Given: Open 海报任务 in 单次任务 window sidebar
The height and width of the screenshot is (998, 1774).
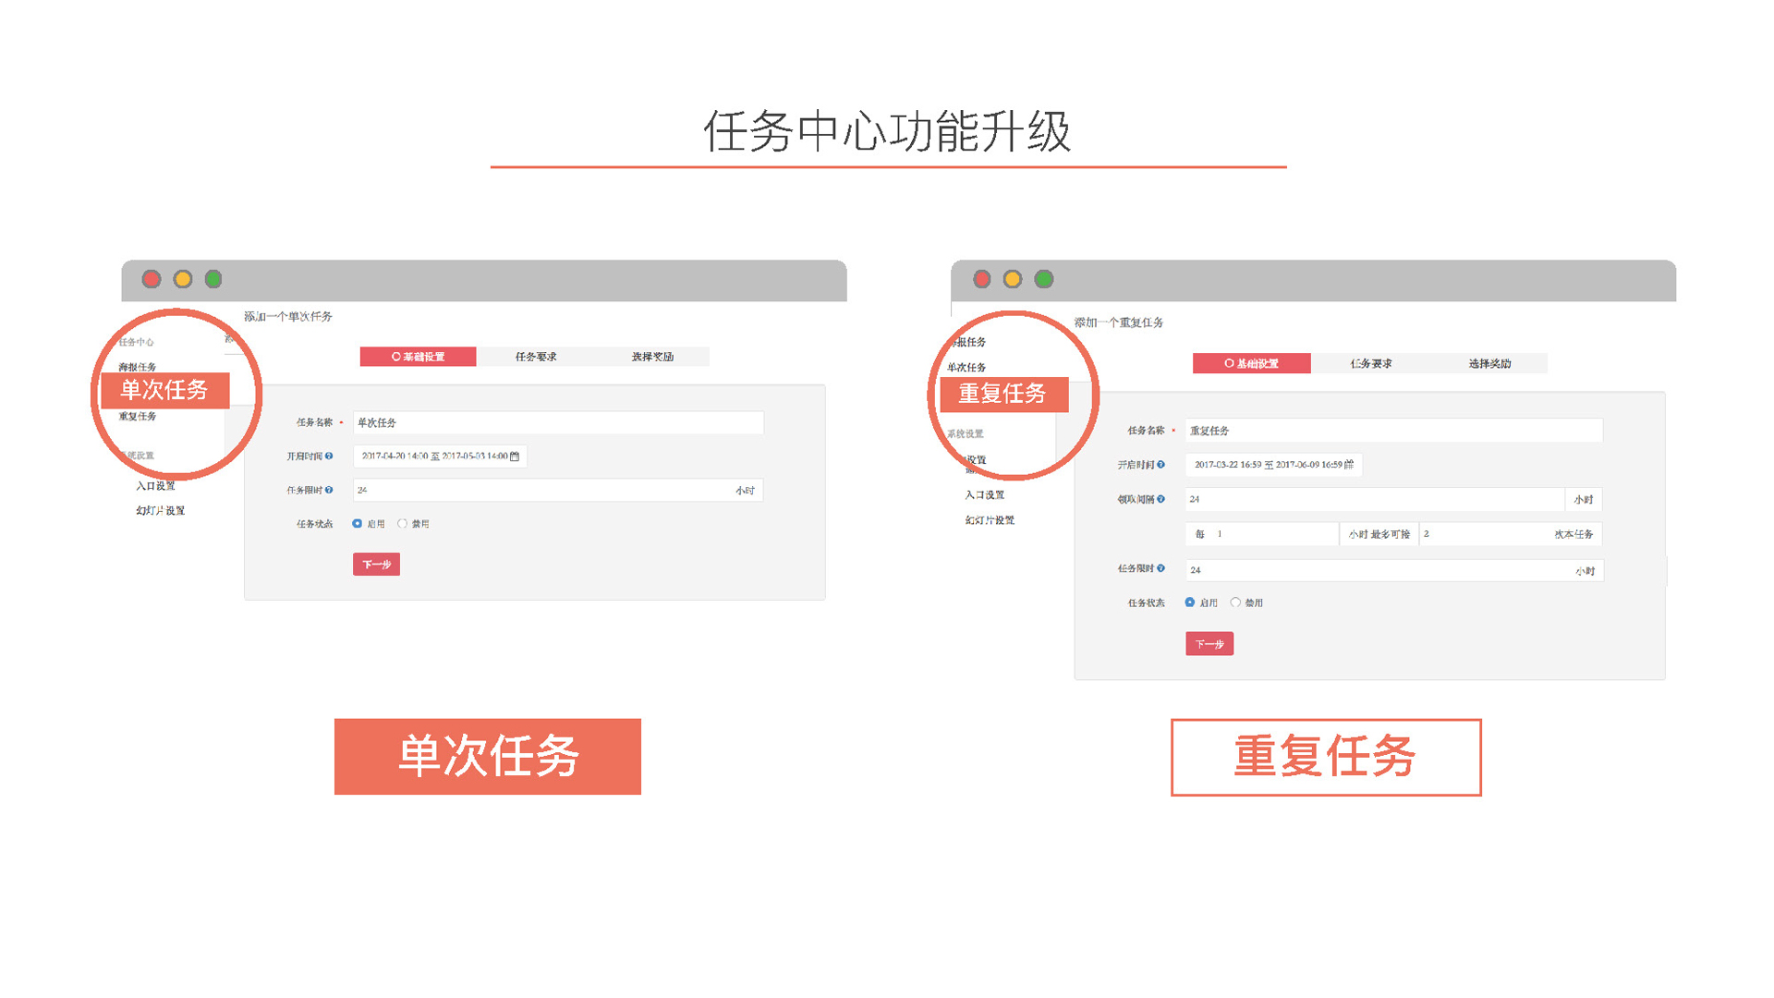Looking at the screenshot, I should 138,367.
